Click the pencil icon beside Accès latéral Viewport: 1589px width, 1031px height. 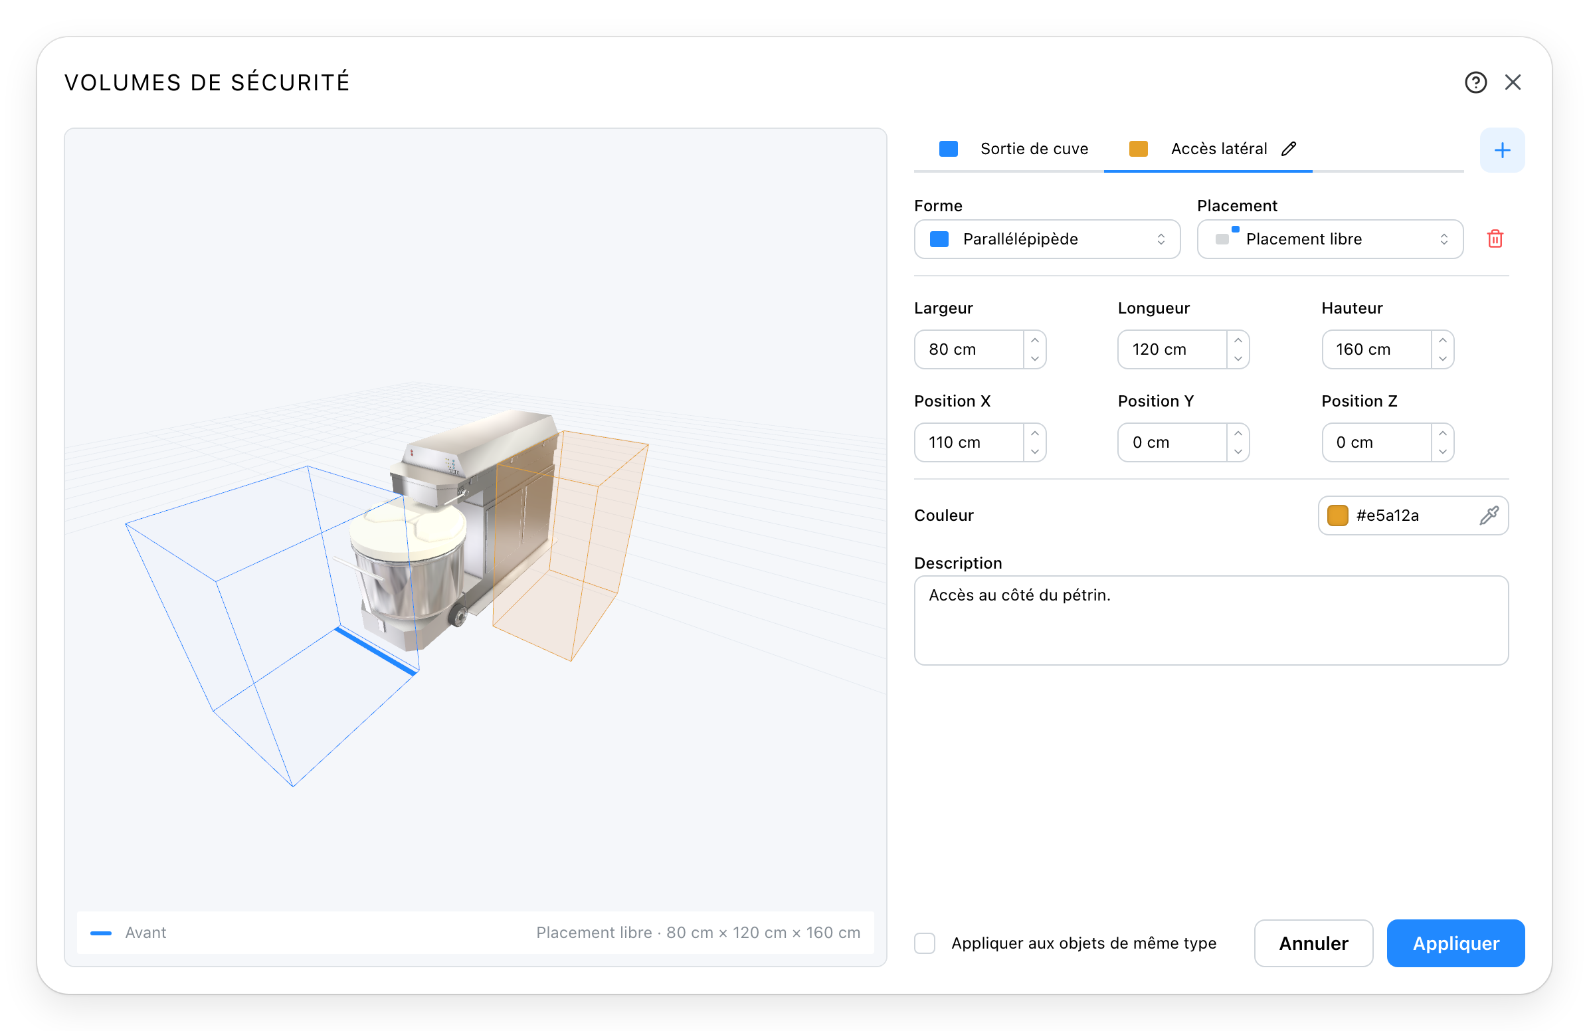coord(1289,148)
